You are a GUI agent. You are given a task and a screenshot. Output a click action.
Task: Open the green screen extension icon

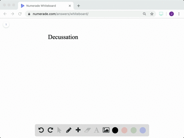161,14
